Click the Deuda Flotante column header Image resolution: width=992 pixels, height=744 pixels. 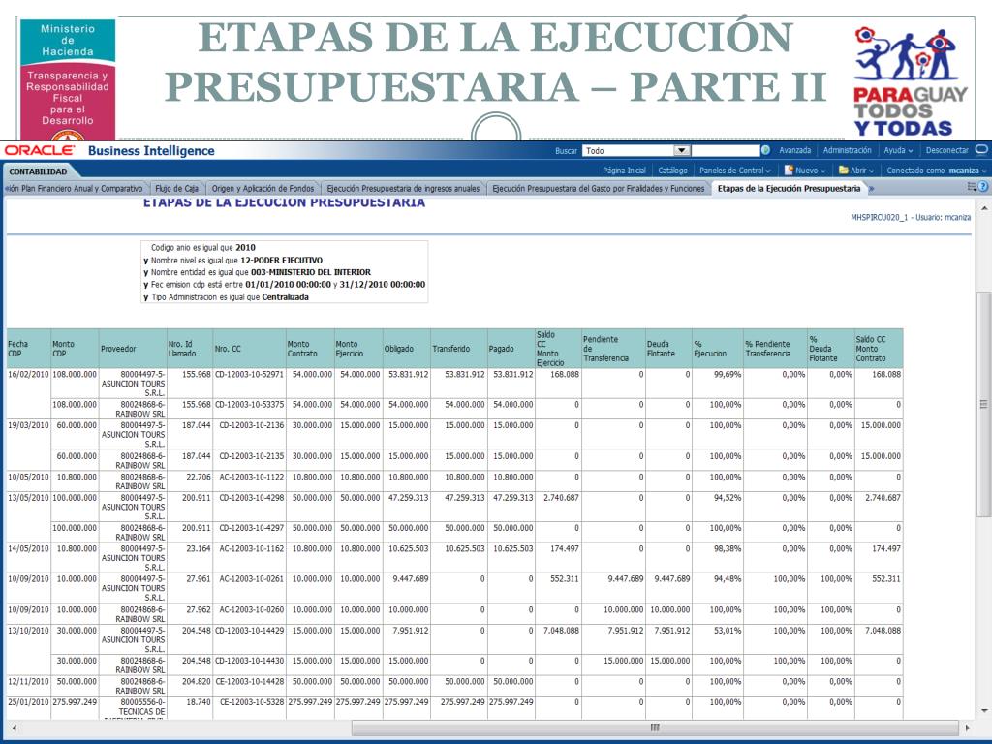coord(668,349)
